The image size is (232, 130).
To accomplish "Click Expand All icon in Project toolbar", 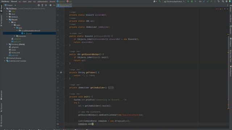I will pyautogui.click(x=42, y=5).
